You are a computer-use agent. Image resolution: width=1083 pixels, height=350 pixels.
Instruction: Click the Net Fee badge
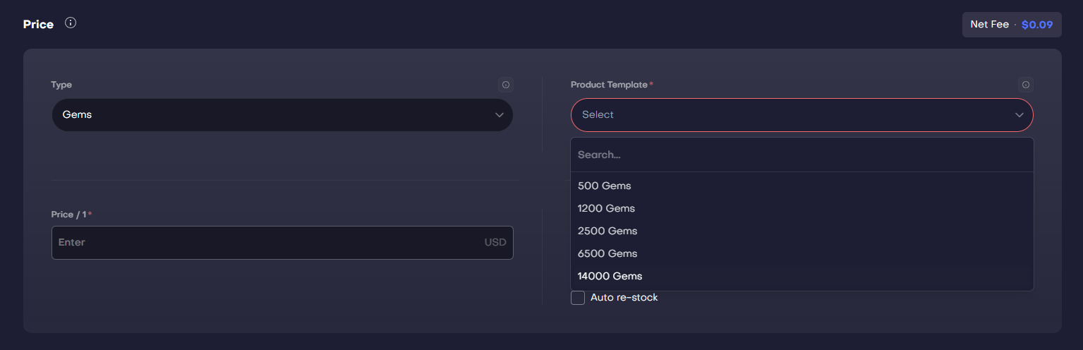tap(989, 24)
